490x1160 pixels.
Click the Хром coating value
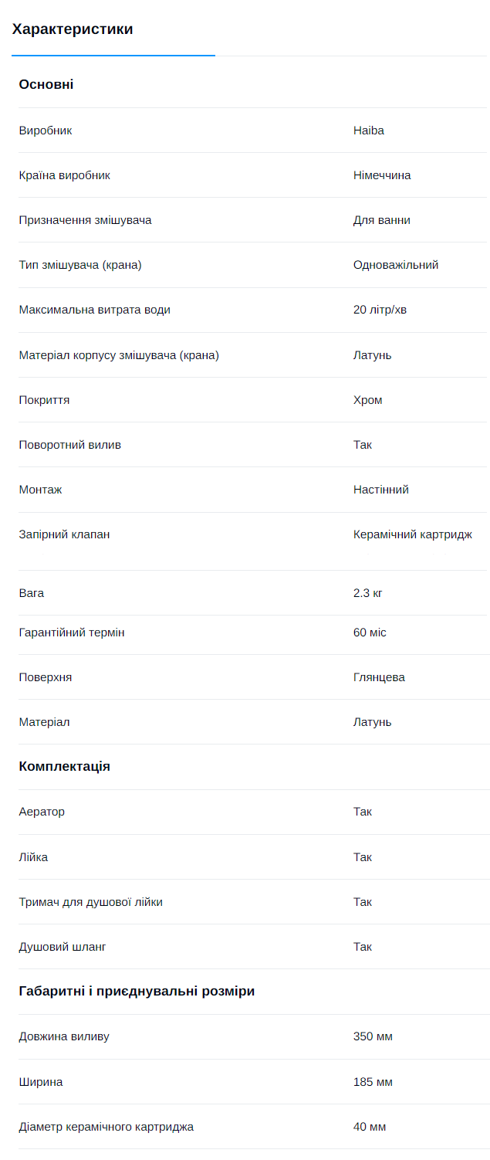368,400
